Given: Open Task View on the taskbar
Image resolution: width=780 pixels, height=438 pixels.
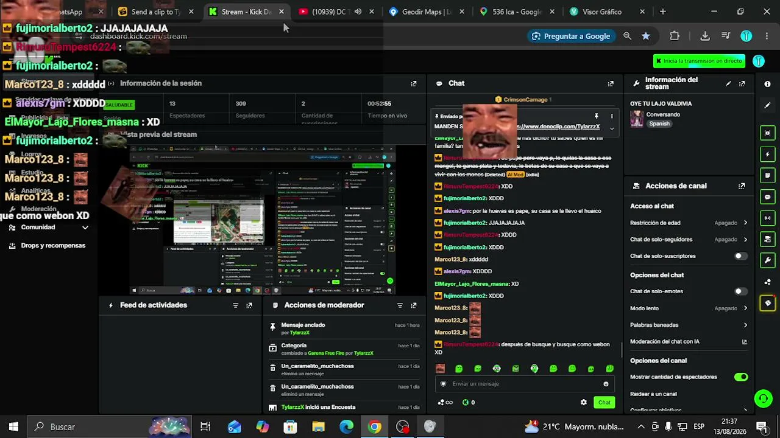Looking at the screenshot, I should 205,426.
